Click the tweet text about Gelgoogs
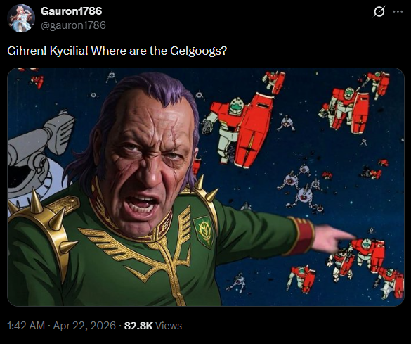 [117, 51]
